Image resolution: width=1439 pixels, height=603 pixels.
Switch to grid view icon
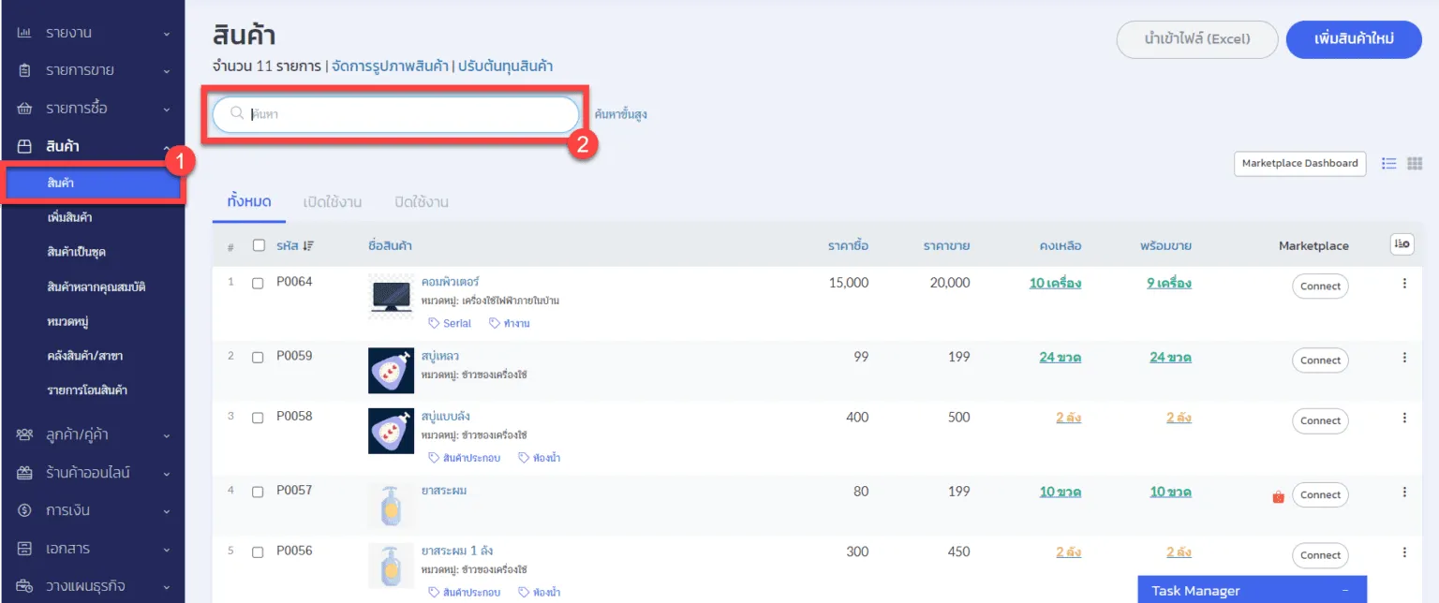click(1415, 163)
